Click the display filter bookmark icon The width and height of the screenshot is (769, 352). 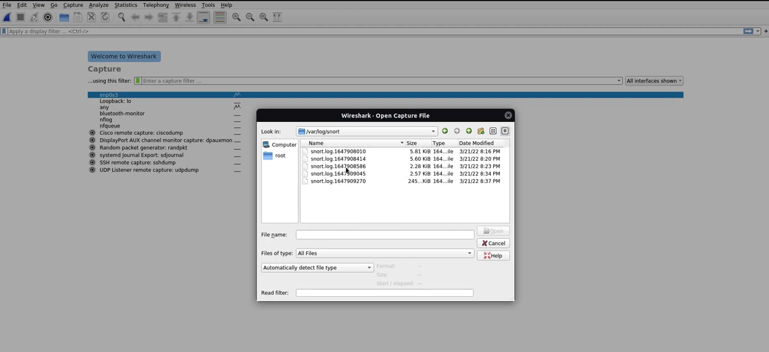coord(4,31)
